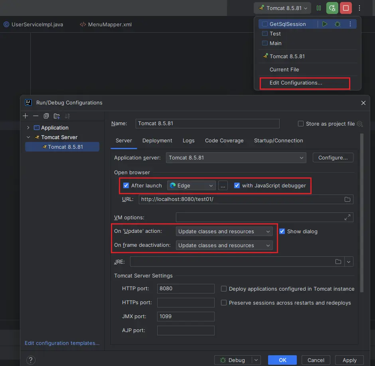Open Debug button dropdown arrow

[x=256, y=360]
